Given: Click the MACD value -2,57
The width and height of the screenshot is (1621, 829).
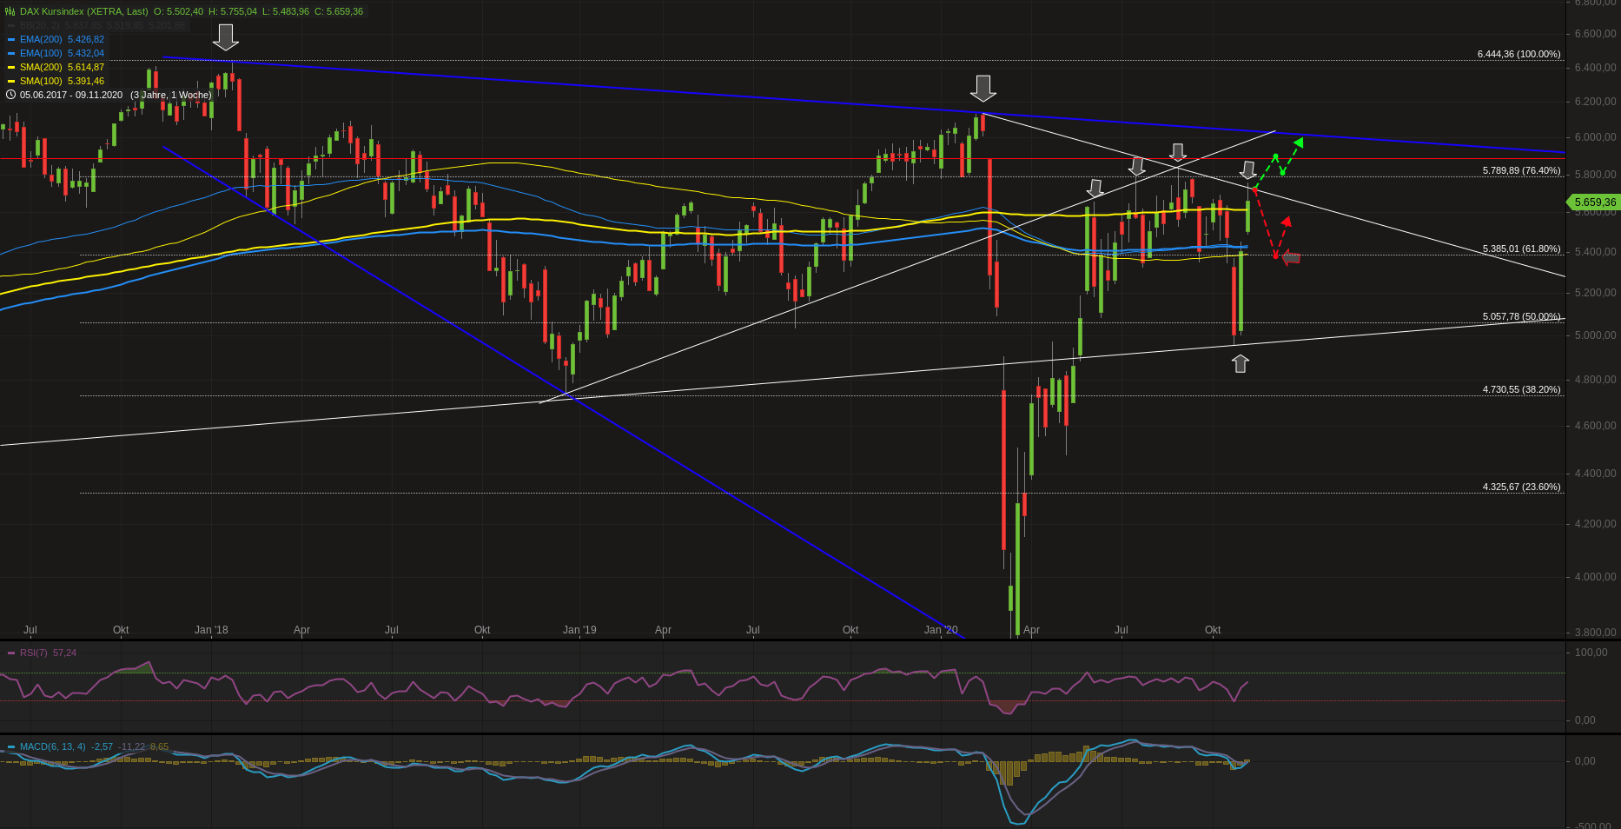Looking at the screenshot, I should [103, 746].
